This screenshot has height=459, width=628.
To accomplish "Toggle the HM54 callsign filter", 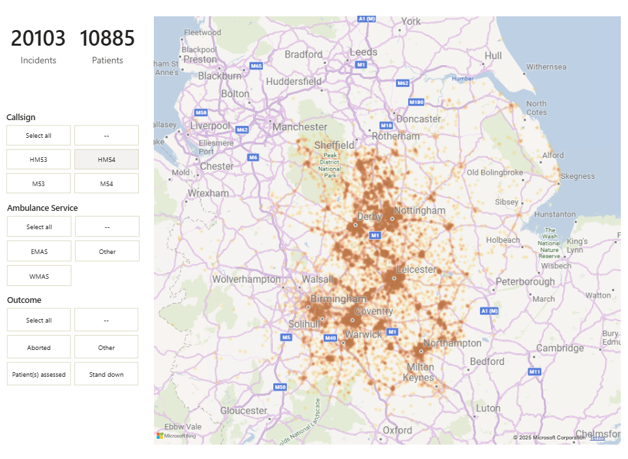I will (x=106, y=159).
